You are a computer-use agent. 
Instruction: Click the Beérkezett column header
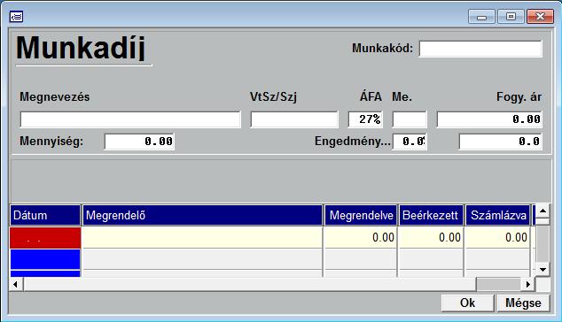tap(431, 215)
